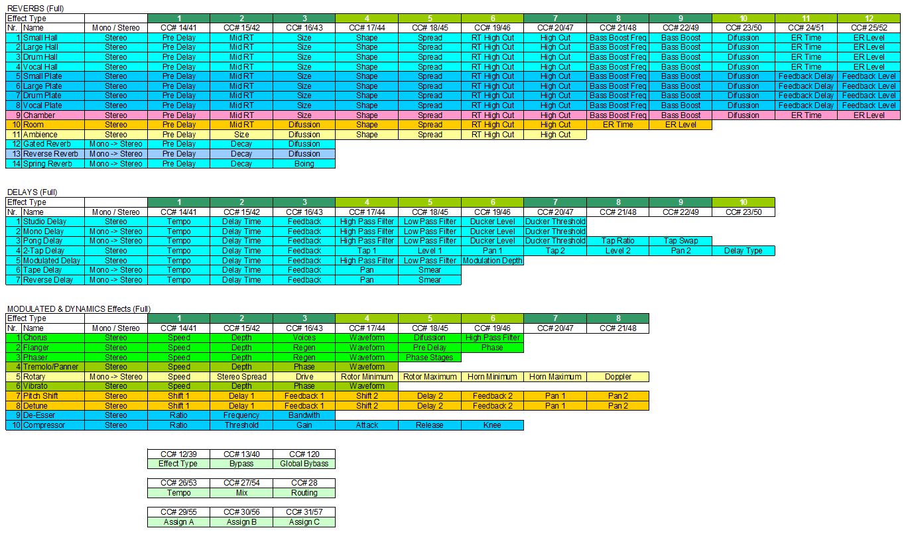Click the Chorus High Pass Filter cell

pyautogui.click(x=492, y=338)
